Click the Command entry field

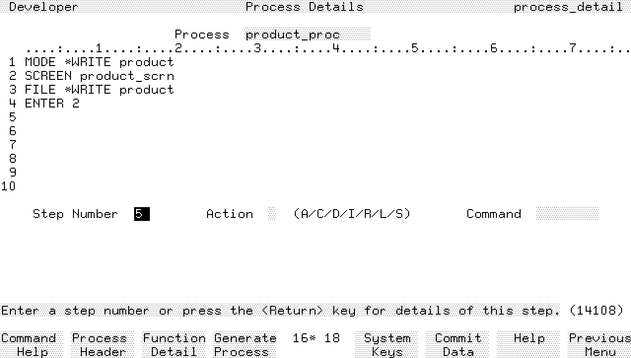point(567,214)
